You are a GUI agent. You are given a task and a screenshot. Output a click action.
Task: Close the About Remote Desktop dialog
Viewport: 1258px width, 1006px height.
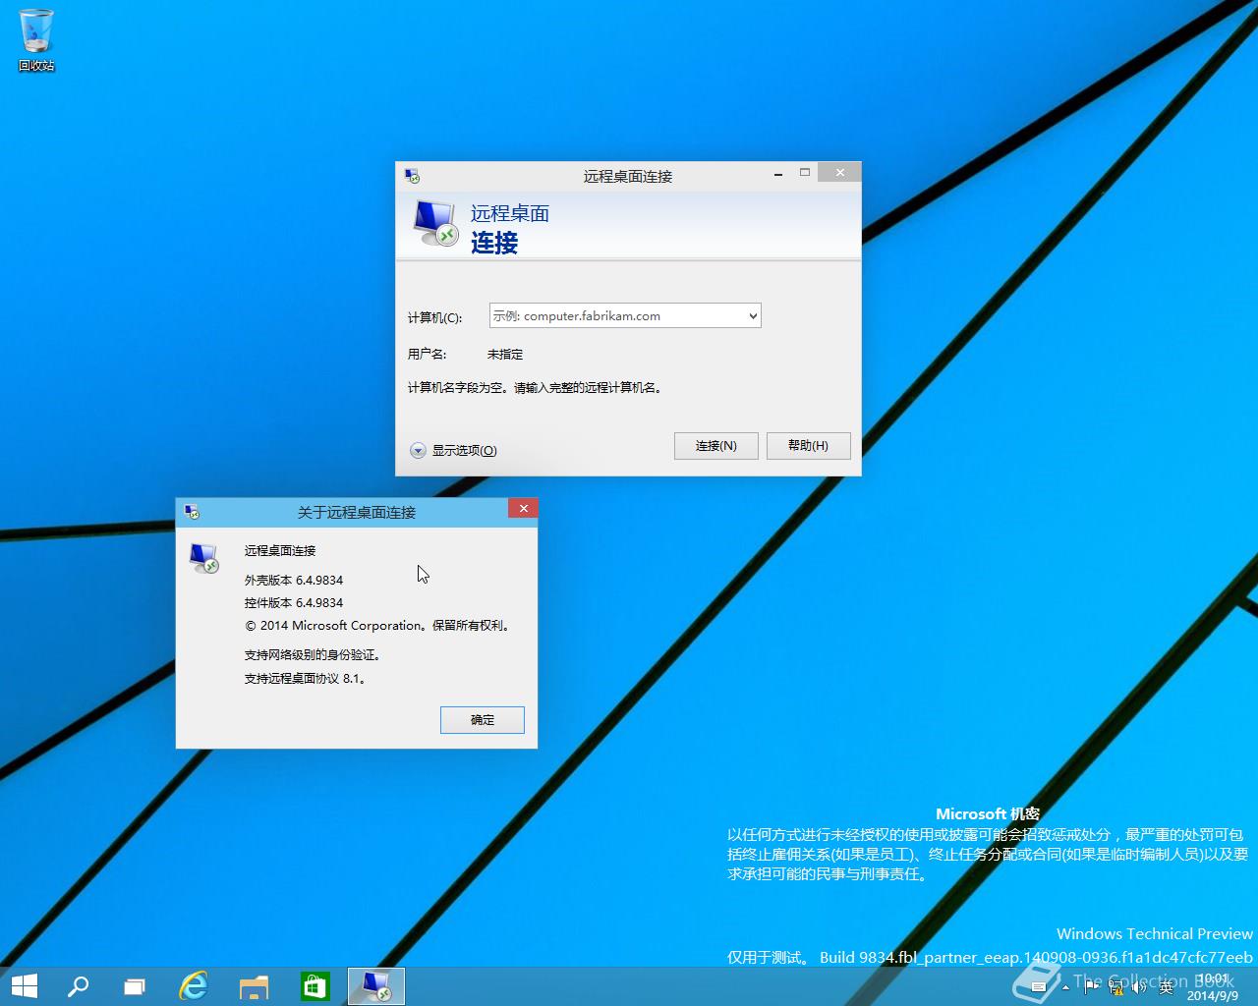pyautogui.click(x=523, y=508)
